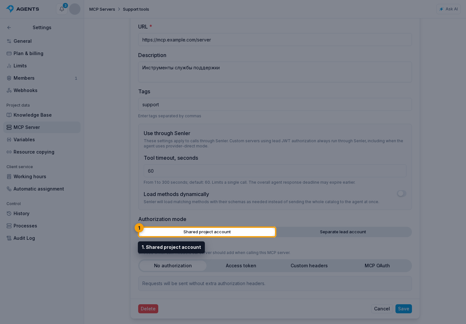Click the Tags input field
Image resolution: width=466 pixels, height=324 pixels.
point(275,104)
